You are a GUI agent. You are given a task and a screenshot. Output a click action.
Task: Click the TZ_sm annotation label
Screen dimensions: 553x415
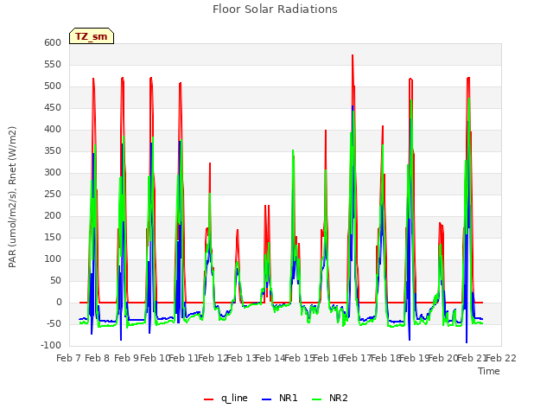(x=92, y=36)
